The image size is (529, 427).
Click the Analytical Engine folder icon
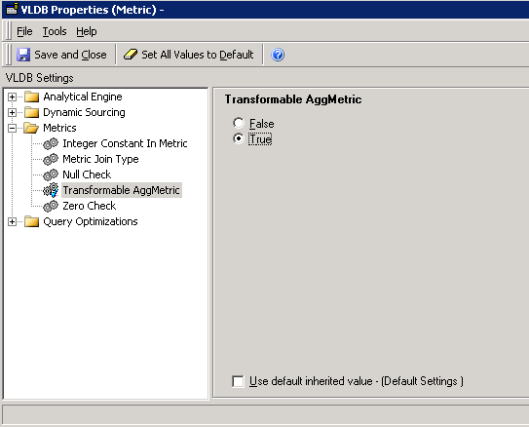coord(32,97)
